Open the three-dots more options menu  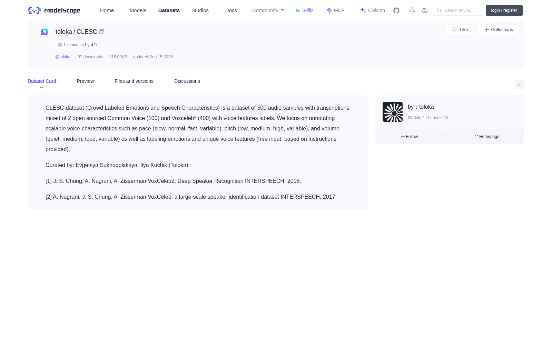(520, 85)
